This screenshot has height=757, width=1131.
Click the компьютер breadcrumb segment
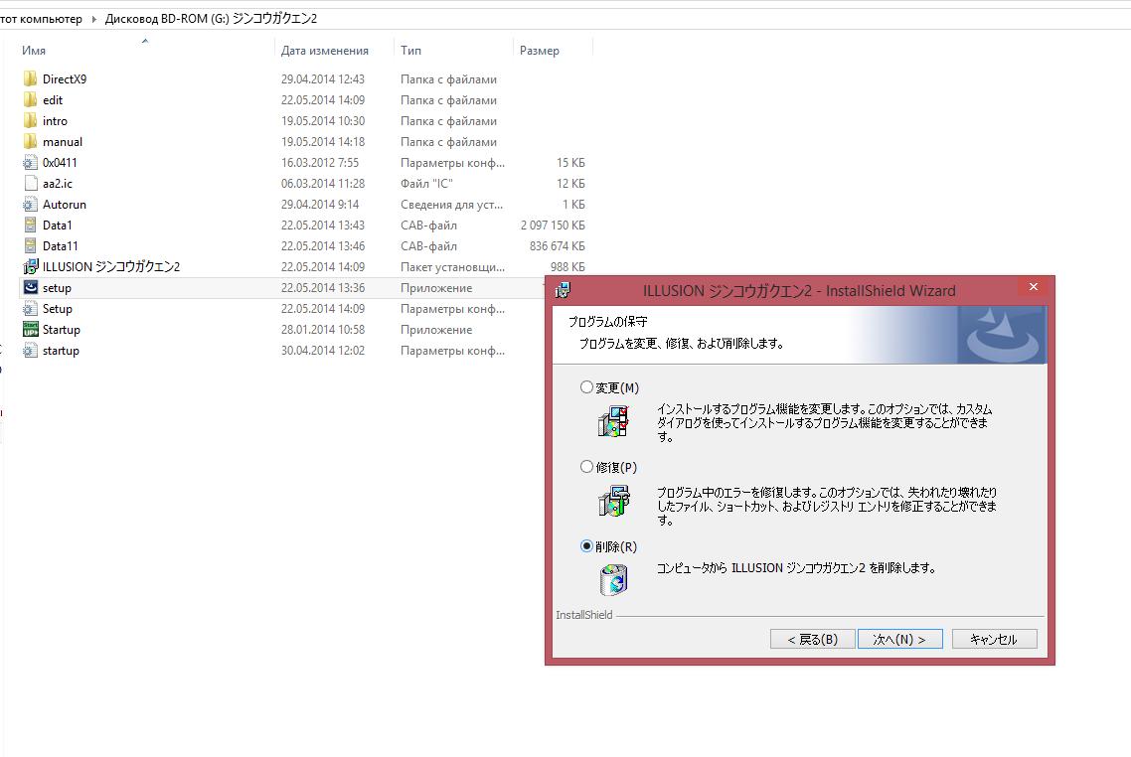point(51,19)
